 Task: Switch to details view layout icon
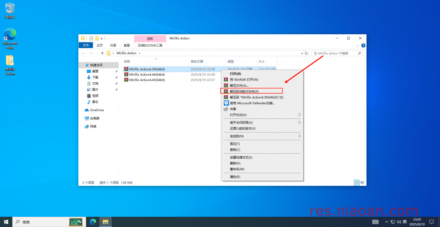pos(357,182)
